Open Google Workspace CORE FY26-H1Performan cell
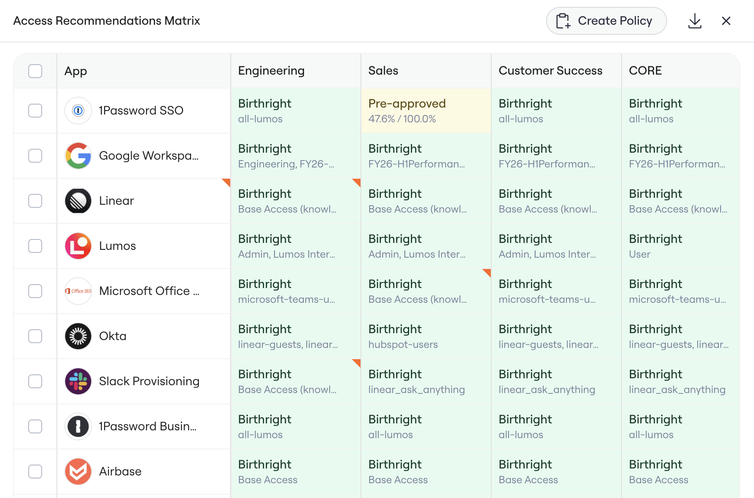 (681, 156)
